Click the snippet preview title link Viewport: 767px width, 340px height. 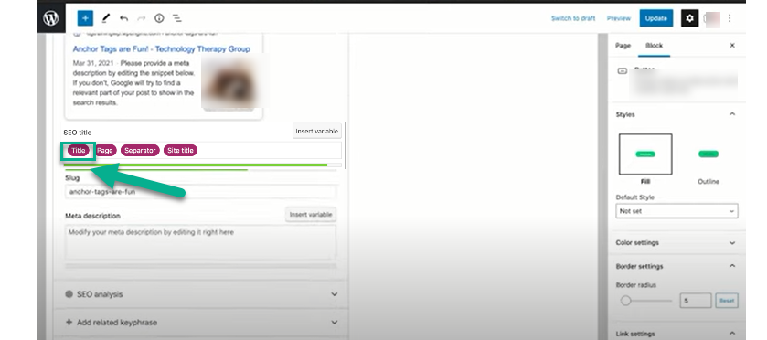(162, 49)
